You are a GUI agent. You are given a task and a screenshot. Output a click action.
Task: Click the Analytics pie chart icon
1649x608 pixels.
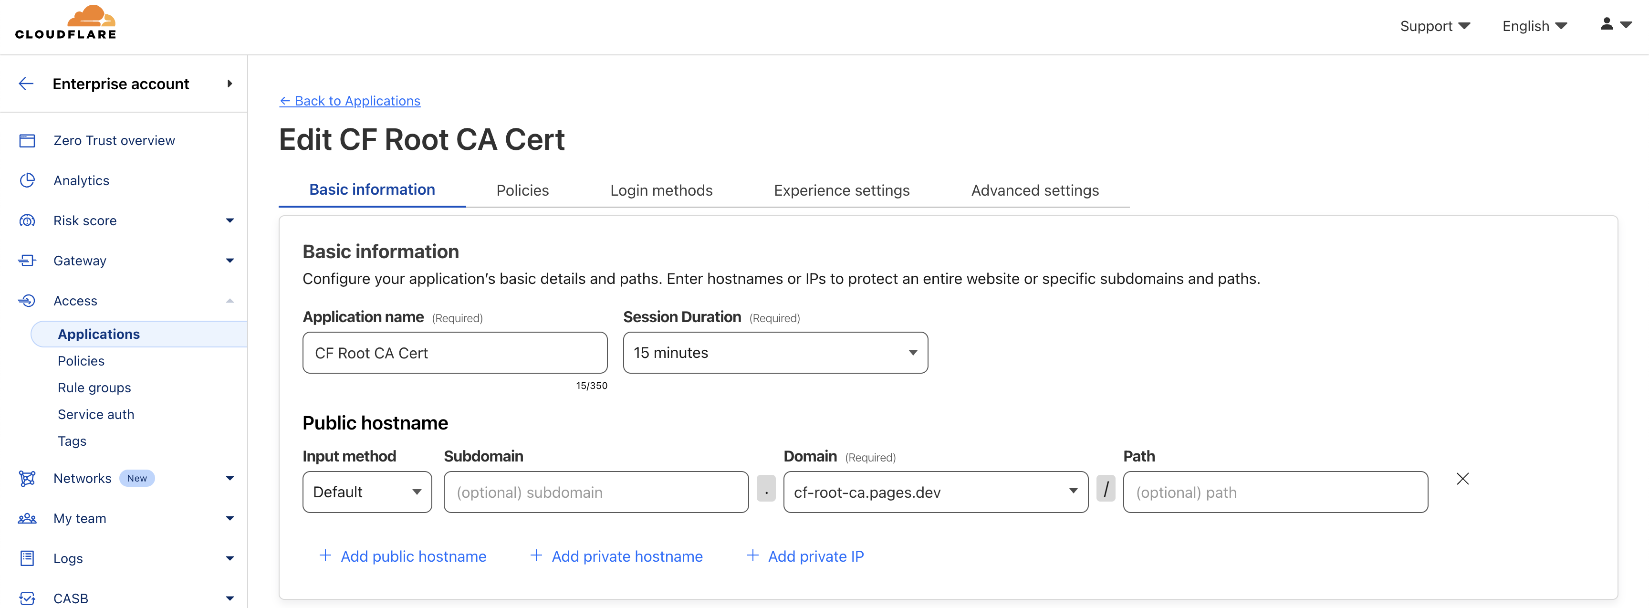[27, 180]
